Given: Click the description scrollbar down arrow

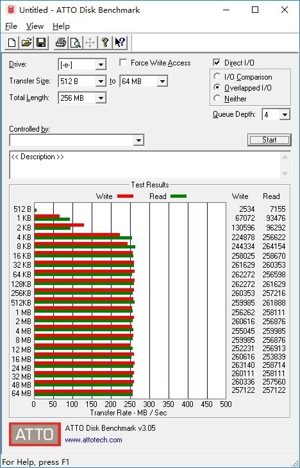Looking at the screenshot, I should [285, 173].
